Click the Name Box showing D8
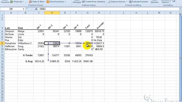 click(11, 9)
